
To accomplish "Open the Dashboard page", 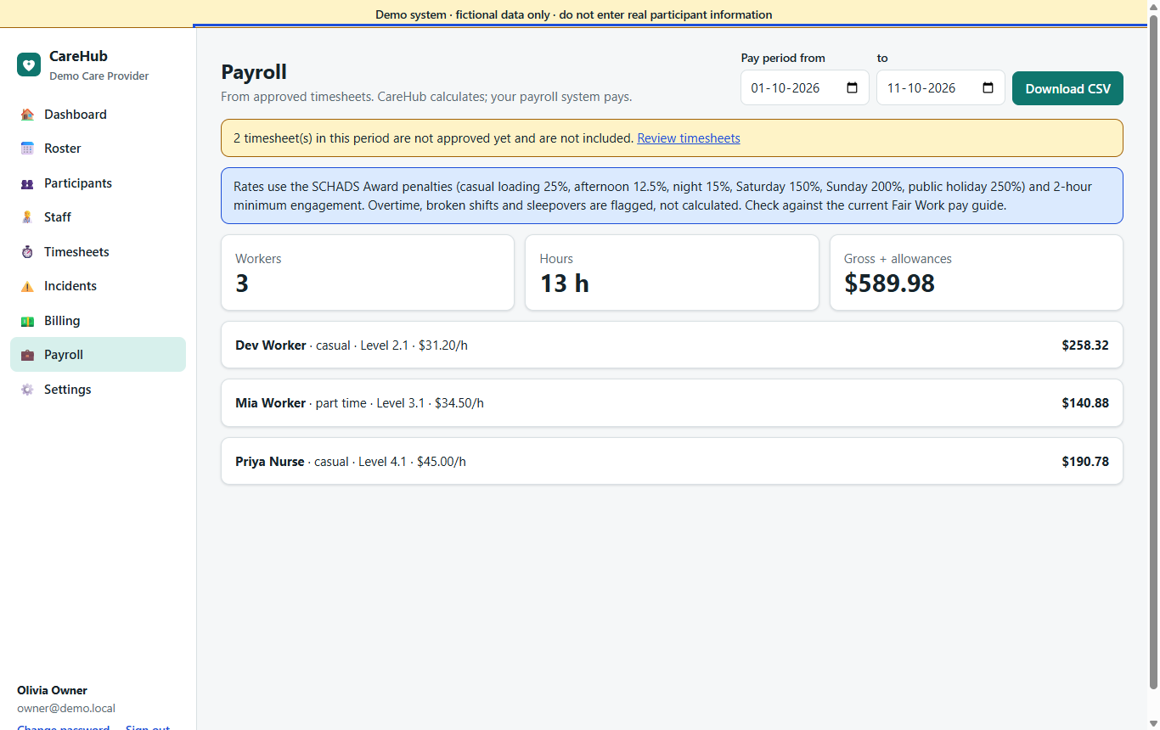I will tap(98, 115).
